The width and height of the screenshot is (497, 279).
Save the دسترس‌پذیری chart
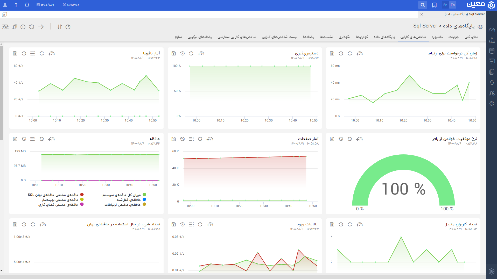click(174, 53)
